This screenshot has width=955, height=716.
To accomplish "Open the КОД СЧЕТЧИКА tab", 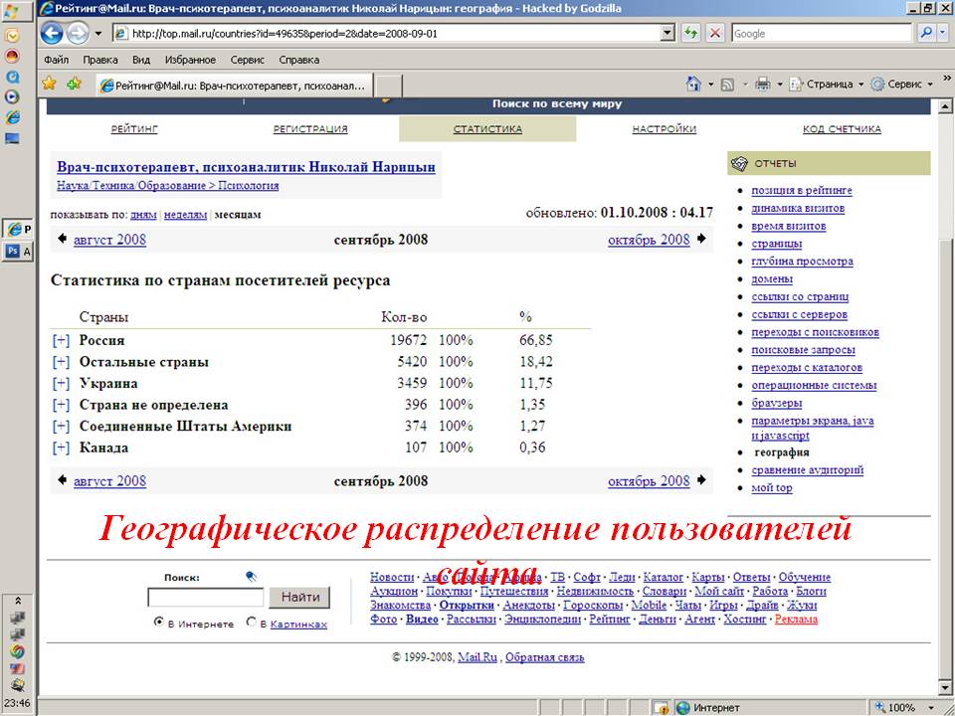I will pyautogui.click(x=842, y=129).
